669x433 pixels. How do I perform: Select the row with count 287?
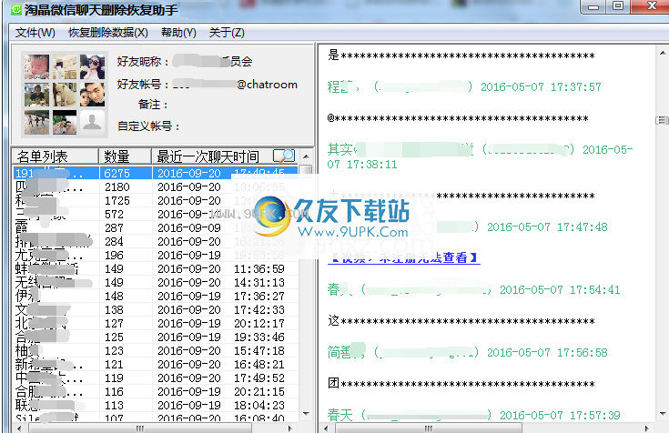(x=156, y=227)
